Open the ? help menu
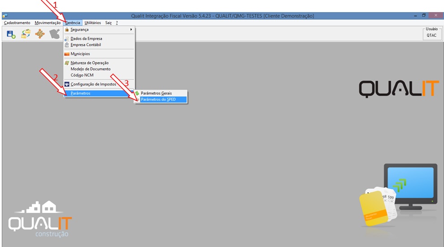 (117, 22)
